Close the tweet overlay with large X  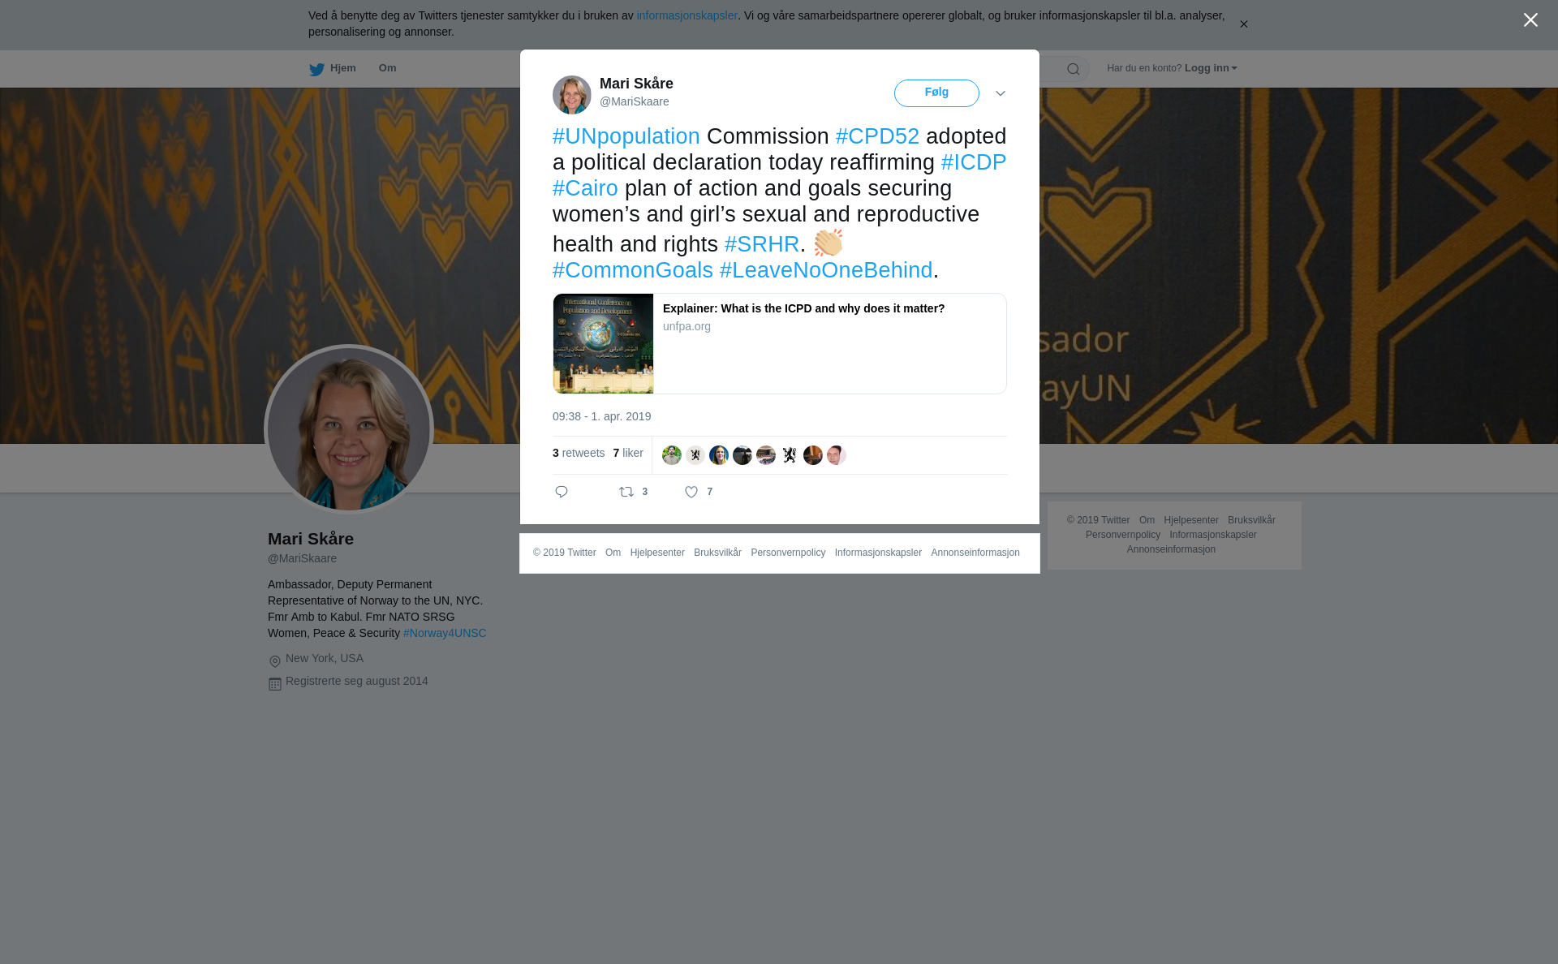pyautogui.click(x=1530, y=20)
